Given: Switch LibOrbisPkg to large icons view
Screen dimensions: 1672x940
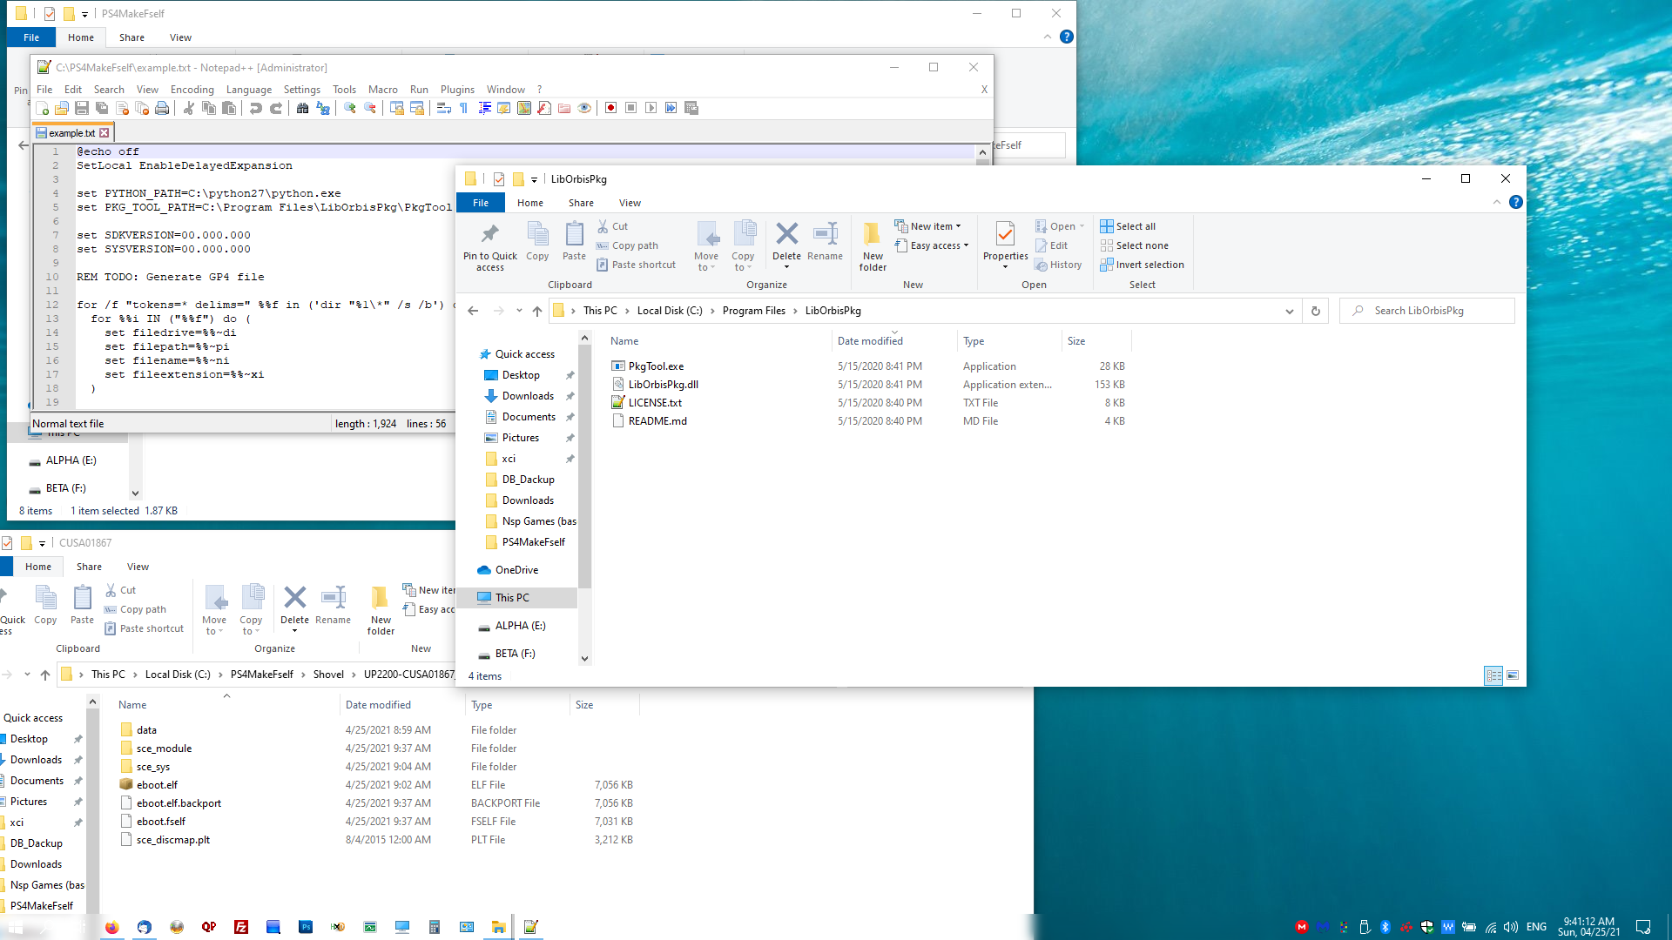Looking at the screenshot, I should tap(1513, 675).
